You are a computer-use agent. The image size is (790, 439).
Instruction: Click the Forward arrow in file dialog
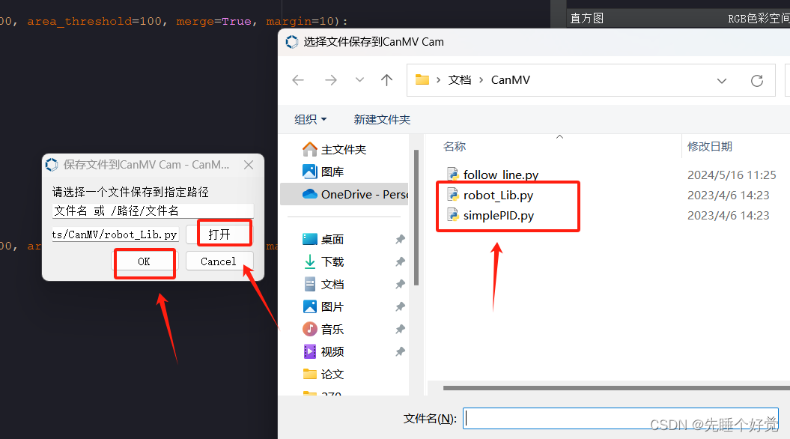330,80
